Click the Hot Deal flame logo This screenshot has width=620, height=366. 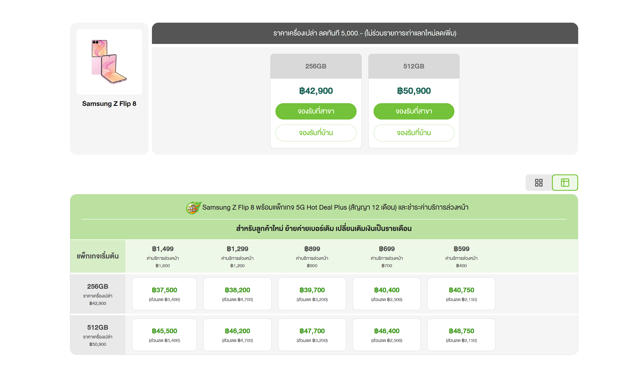click(x=194, y=208)
